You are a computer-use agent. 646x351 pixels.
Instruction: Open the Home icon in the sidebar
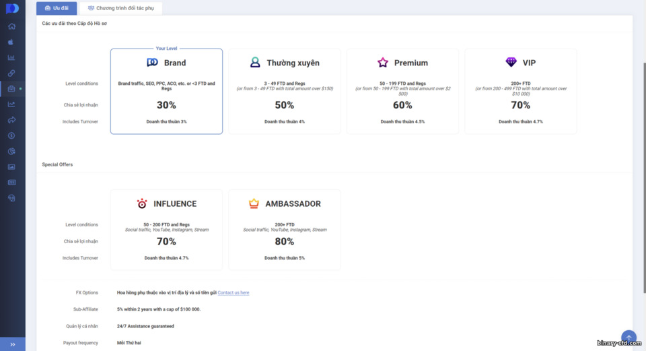tap(11, 26)
